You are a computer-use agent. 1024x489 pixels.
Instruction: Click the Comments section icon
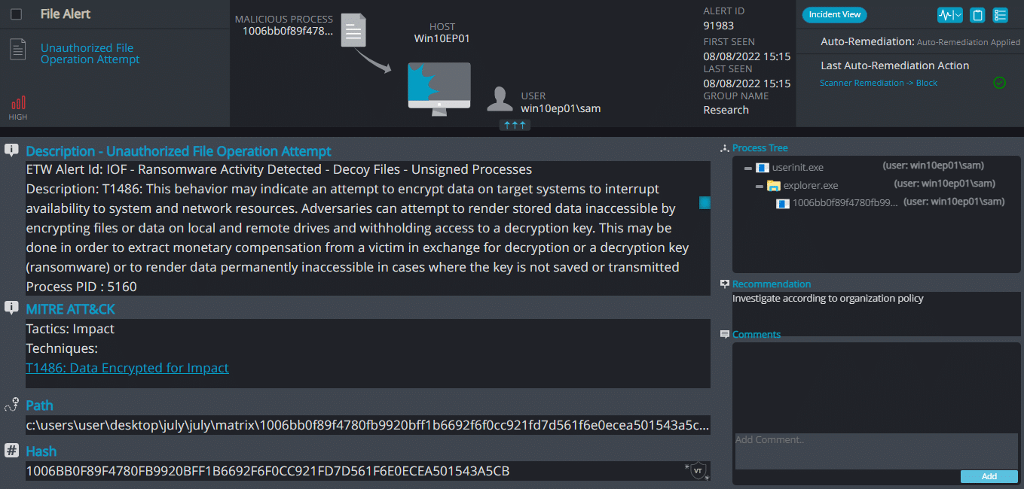point(725,335)
